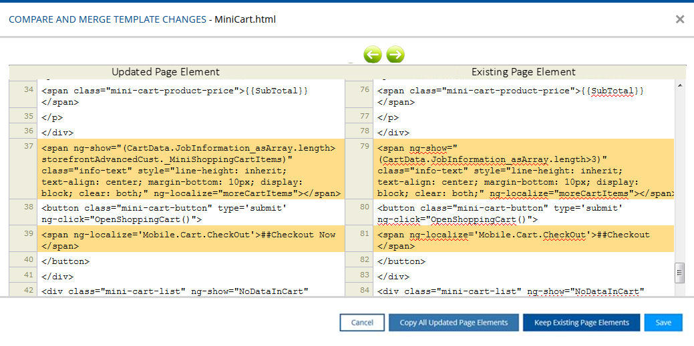The width and height of the screenshot is (694, 346).
Task: Click the Existing Page Element column header
Action: [523, 72]
